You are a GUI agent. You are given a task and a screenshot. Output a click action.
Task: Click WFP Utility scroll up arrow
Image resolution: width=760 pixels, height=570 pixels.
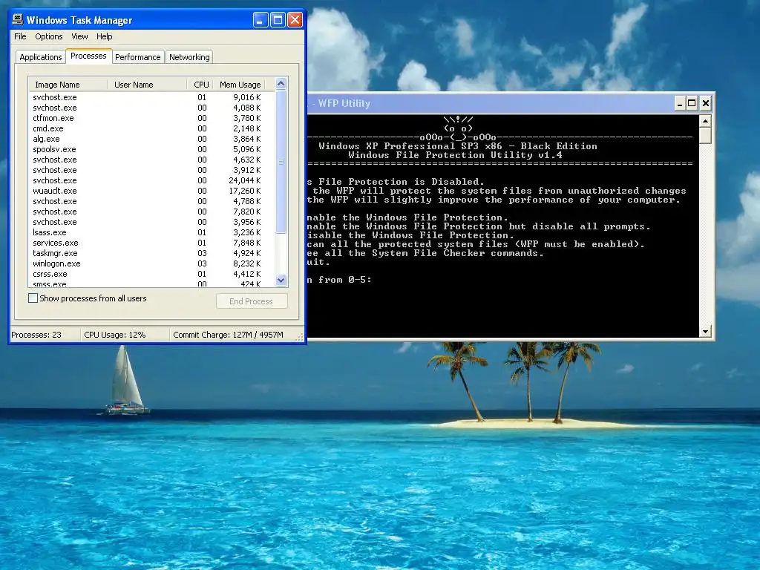click(x=705, y=121)
